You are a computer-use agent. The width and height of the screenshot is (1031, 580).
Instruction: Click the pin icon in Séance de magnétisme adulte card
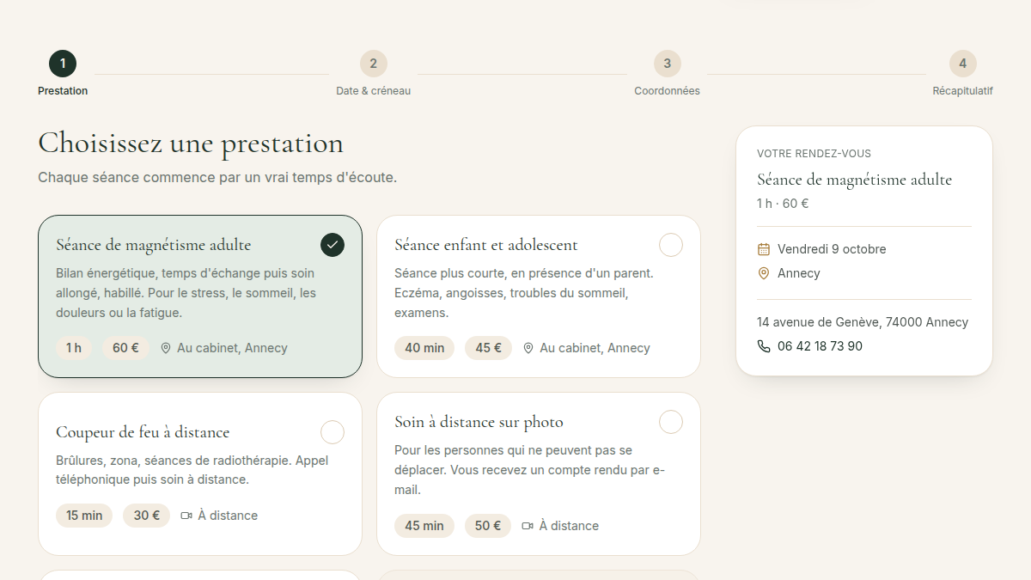(166, 348)
